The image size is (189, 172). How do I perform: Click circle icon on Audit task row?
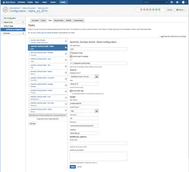click(66, 60)
